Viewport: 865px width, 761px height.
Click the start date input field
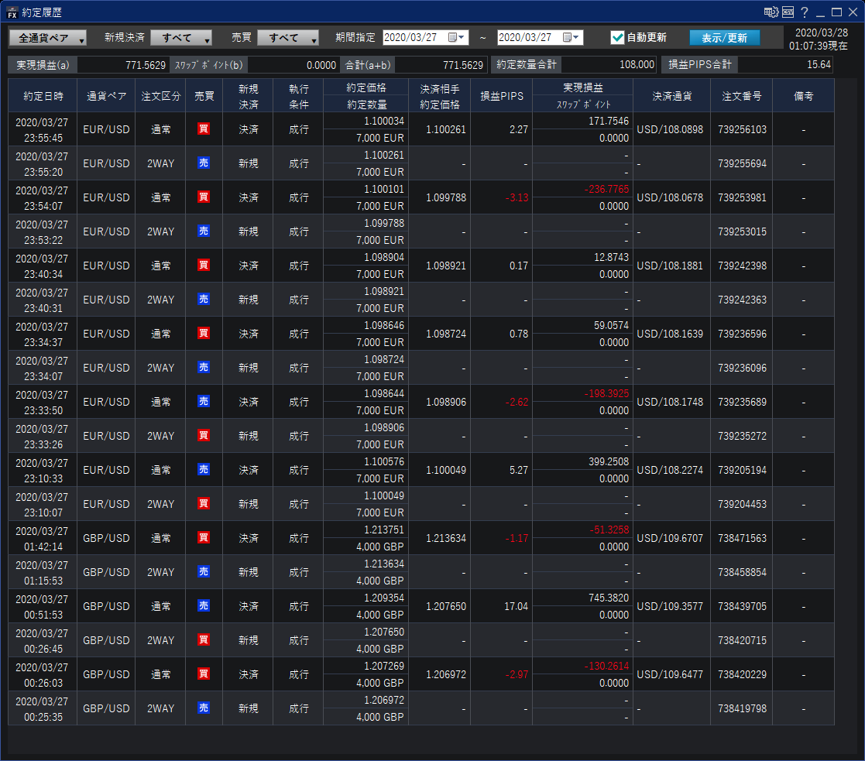point(414,37)
